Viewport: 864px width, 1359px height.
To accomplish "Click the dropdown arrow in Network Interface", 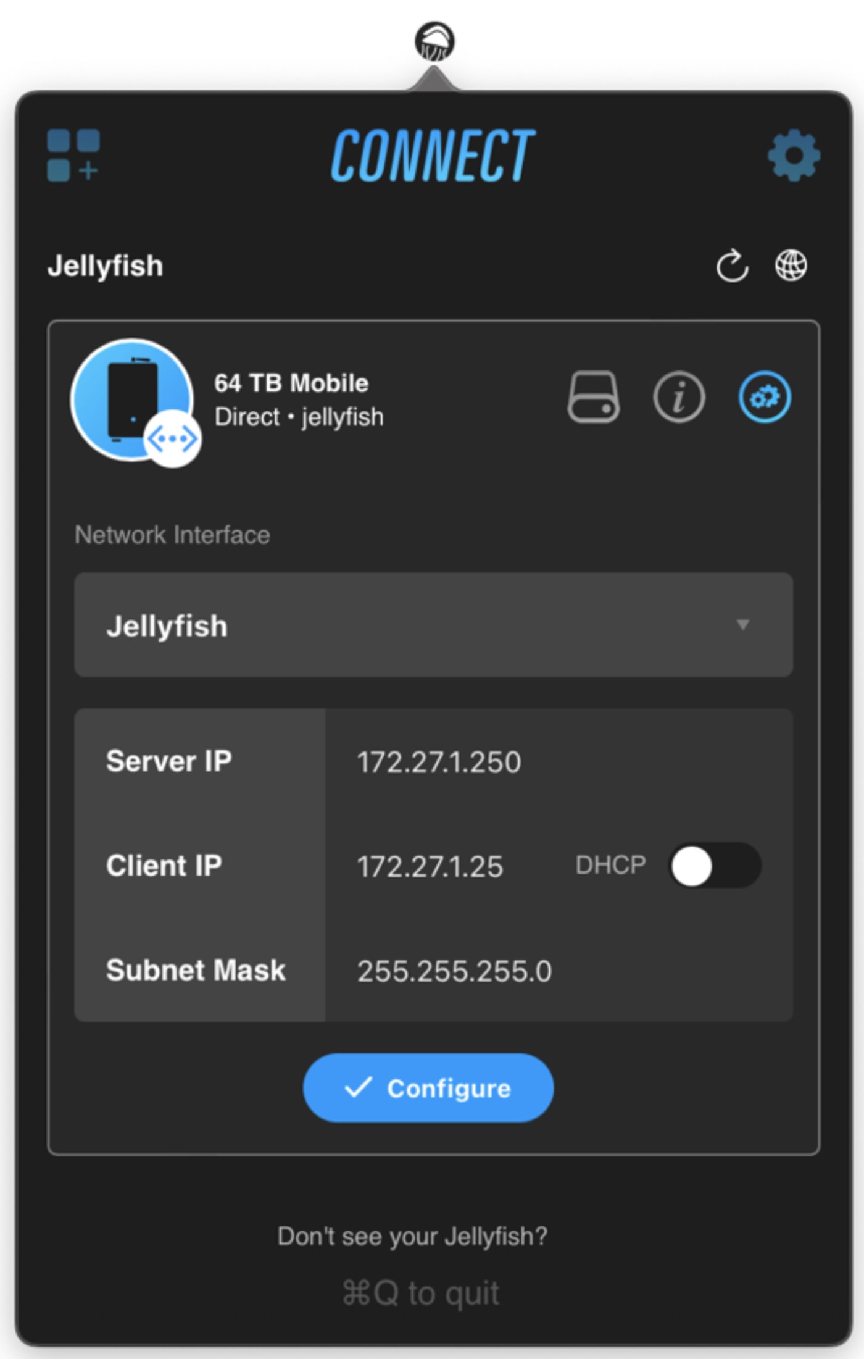I will (743, 625).
